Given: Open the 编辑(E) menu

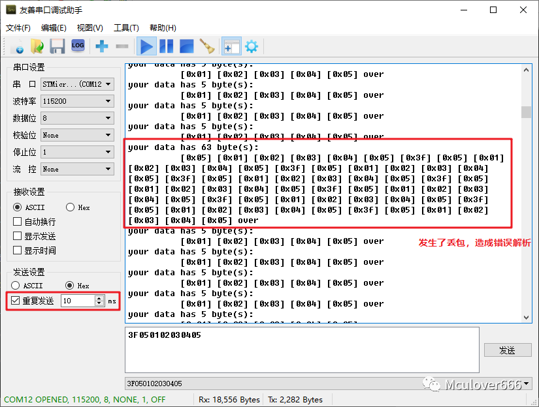Looking at the screenshot, I should [x=54, y=28].
